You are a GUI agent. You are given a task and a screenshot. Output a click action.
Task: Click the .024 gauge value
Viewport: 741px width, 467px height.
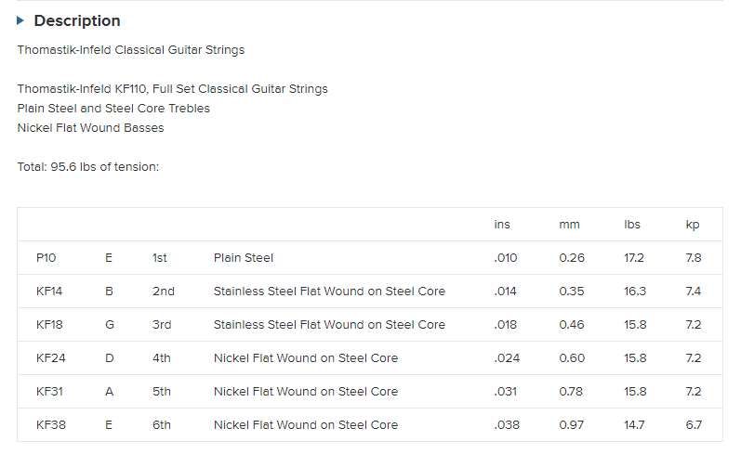(507, 358)
